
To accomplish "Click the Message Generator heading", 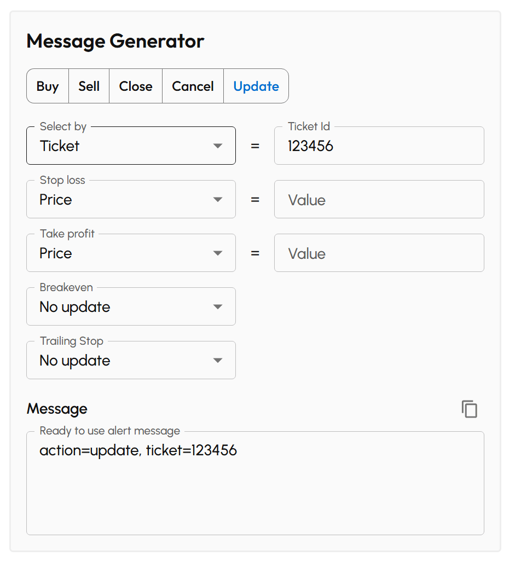I will (x=115, y=41).
